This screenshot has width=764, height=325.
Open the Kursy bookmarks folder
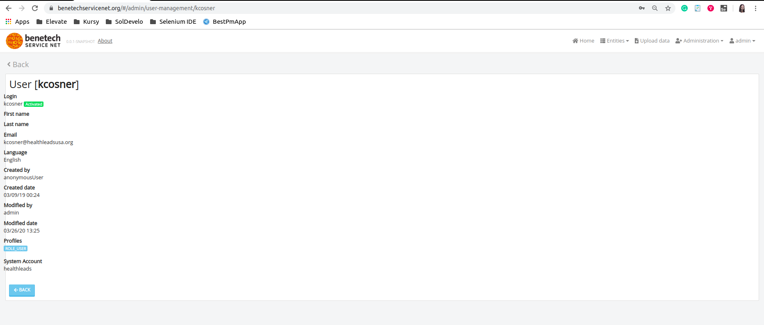86,22
